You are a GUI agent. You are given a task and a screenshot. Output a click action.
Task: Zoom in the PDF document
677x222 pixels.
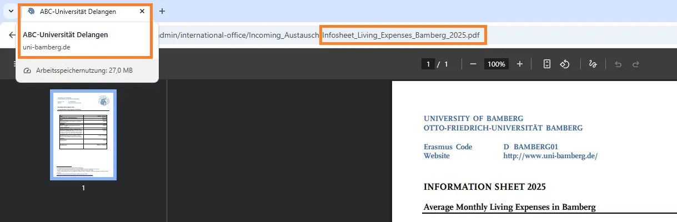(520, 64)
